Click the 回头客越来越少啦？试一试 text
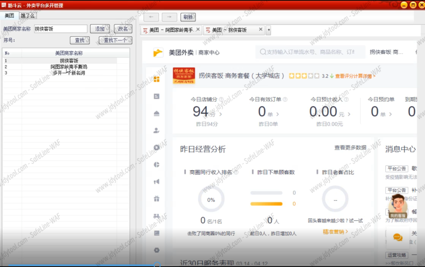This screenshot has width=425, height=267. (335, 221)
